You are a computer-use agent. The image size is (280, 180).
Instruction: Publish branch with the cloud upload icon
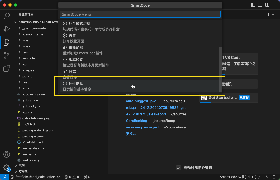point(59,177)
